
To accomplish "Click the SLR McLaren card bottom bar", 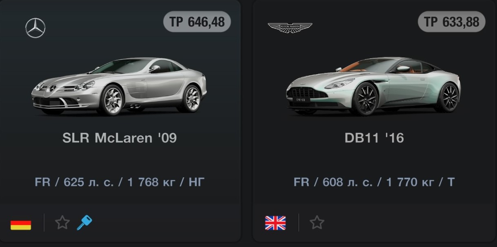I will 120,223.
